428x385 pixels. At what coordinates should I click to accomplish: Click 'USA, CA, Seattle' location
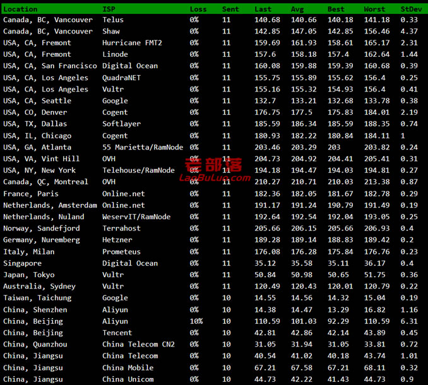point(37,101)
